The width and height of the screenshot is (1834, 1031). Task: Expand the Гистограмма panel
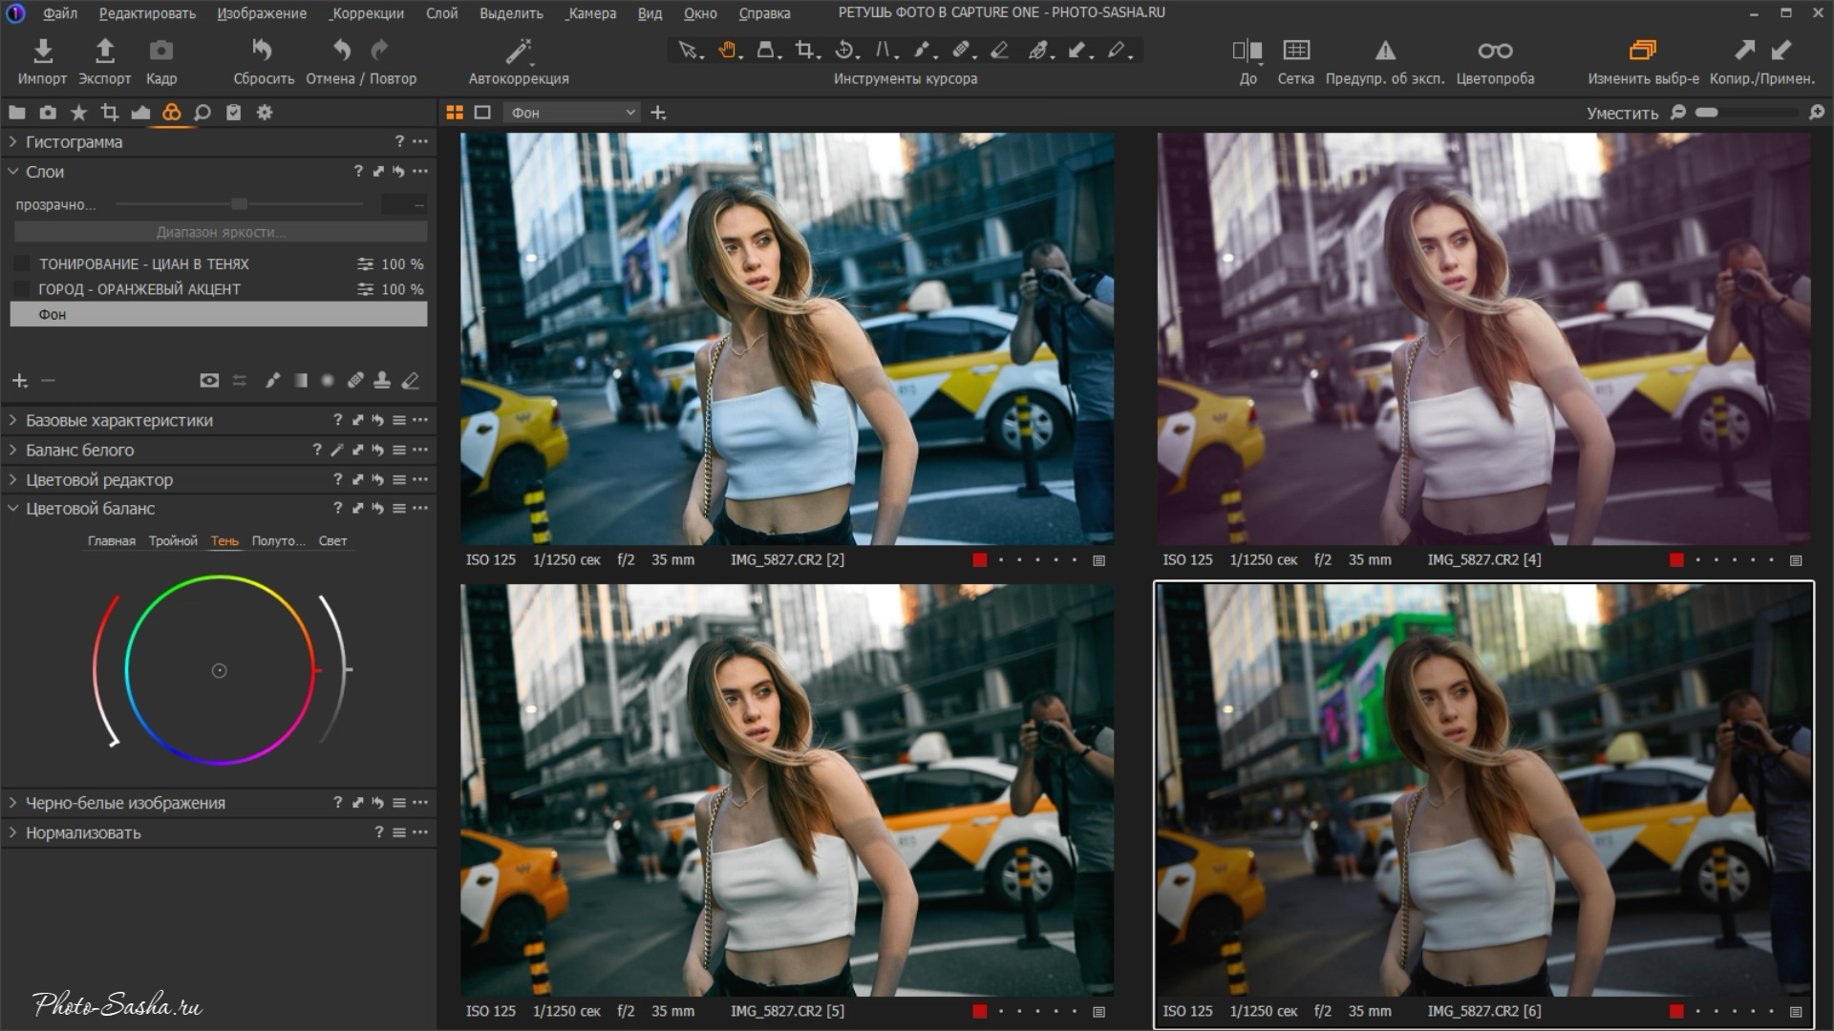(x=13, y=141)
